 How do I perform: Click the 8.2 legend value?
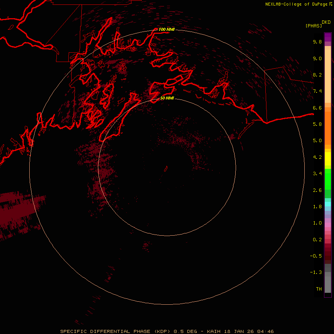pyautogui.click(x=317, y=75)
